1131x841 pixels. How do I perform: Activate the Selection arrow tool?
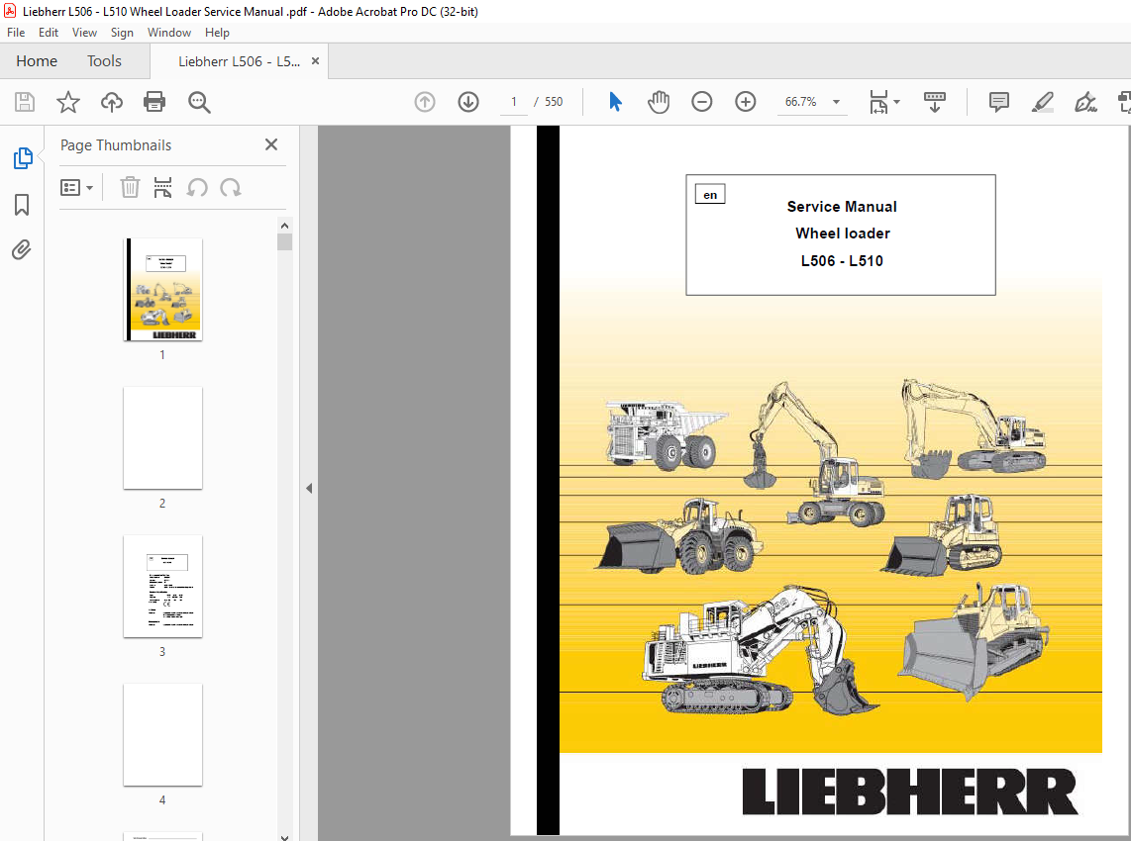pos(615,102)
